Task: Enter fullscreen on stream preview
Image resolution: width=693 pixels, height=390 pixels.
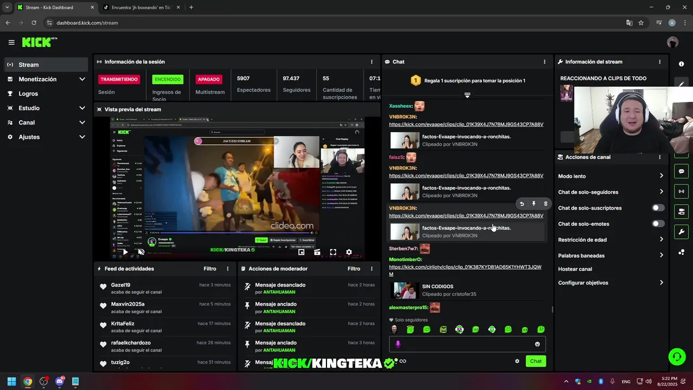Action: point(333,252)
